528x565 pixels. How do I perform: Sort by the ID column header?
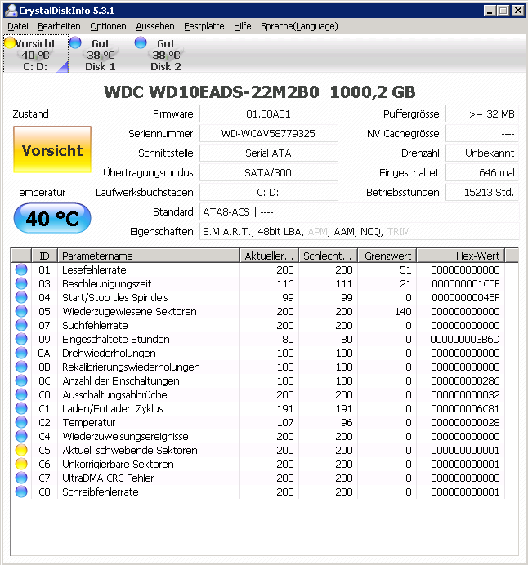(x=44, y=256)
